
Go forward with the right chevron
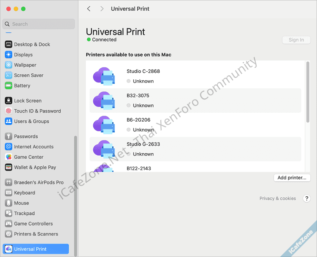pos(102,9)
